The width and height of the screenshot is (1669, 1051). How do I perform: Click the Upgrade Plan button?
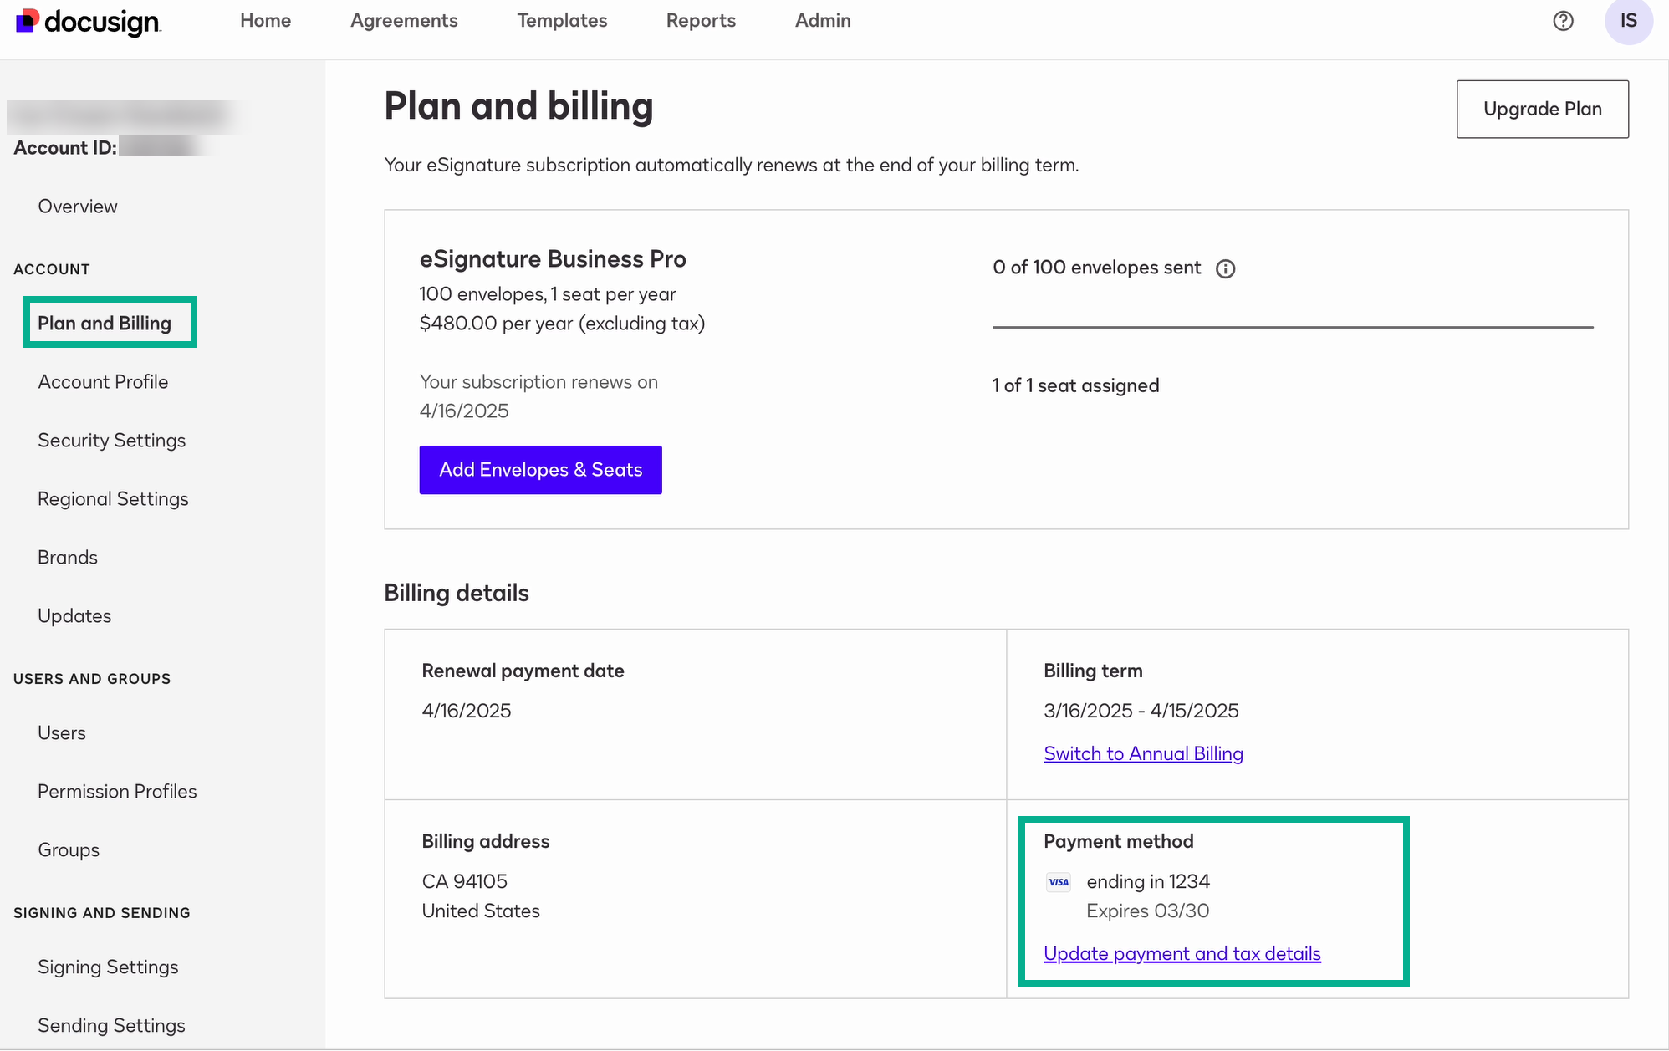pyautogui.click(x=1542, y=109)
